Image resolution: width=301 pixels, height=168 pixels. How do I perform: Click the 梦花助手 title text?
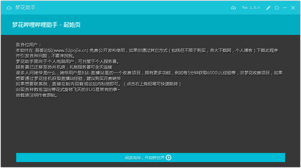click(26, 7)
